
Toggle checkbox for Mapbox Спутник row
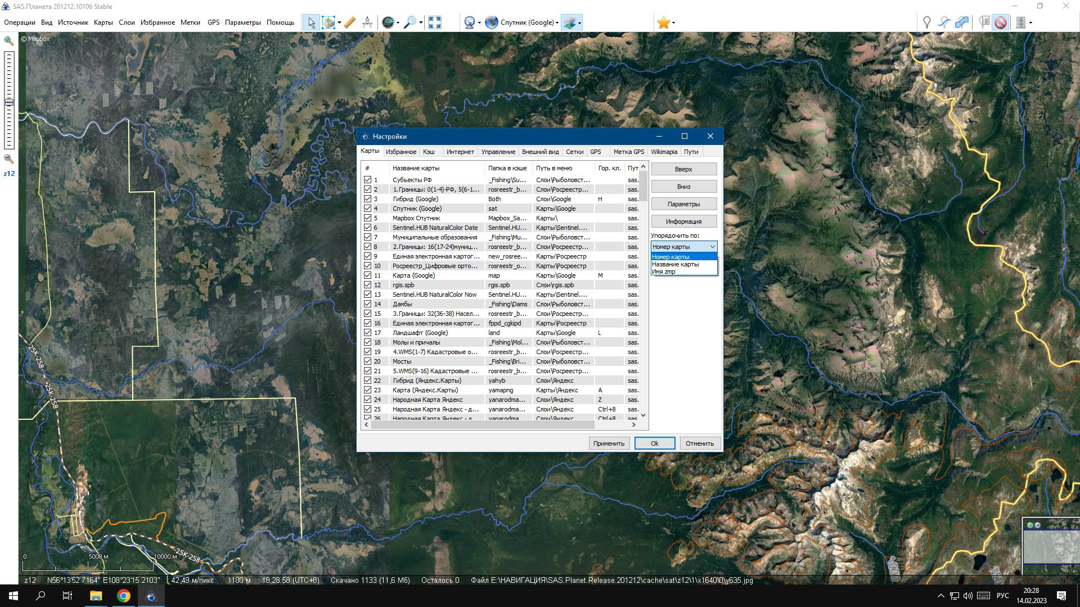pyautogui.click(x=367, y=218)
